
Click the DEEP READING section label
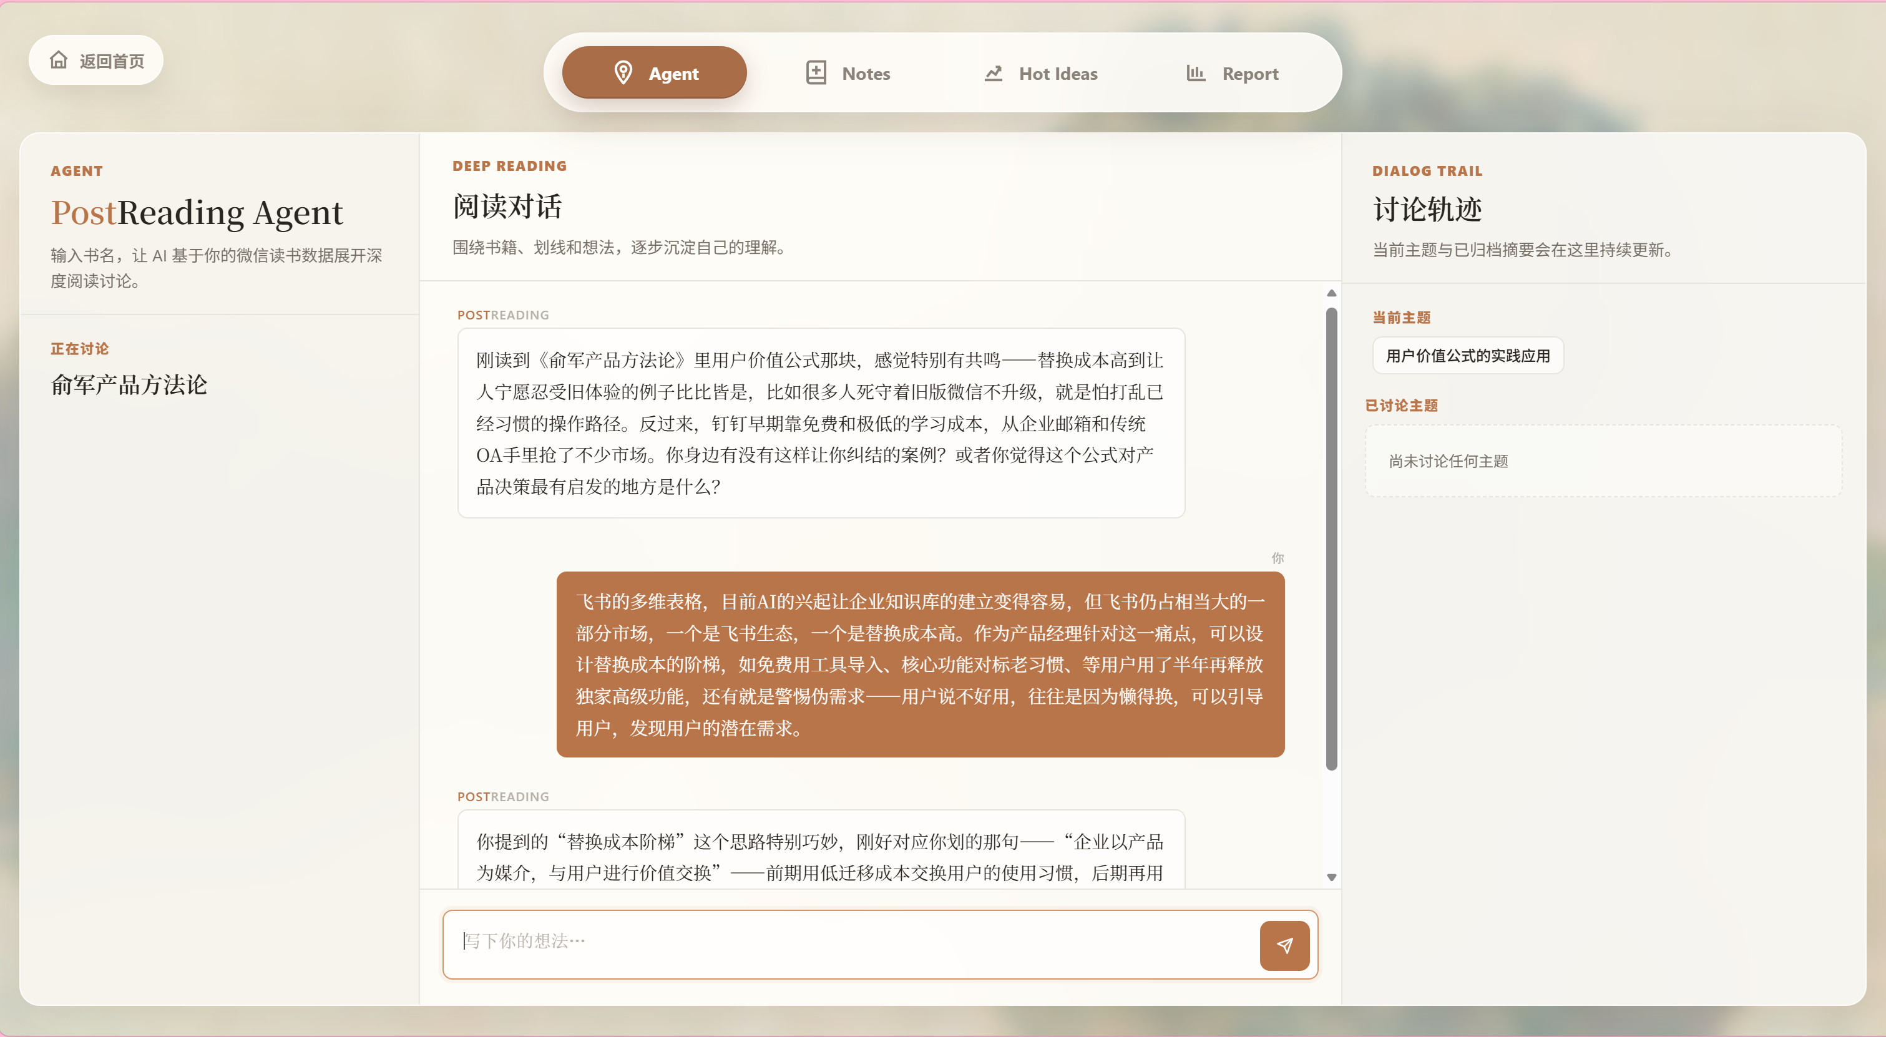(509, 166)
